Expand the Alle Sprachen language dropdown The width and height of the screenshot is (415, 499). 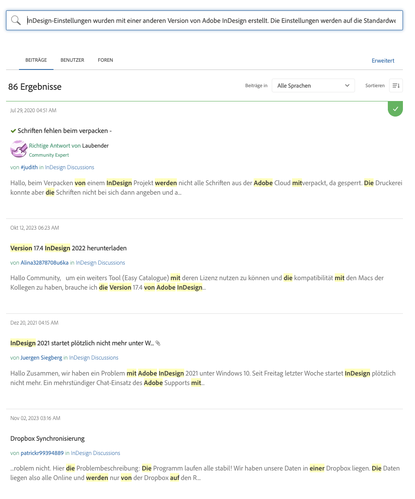(x=313, y=85)
